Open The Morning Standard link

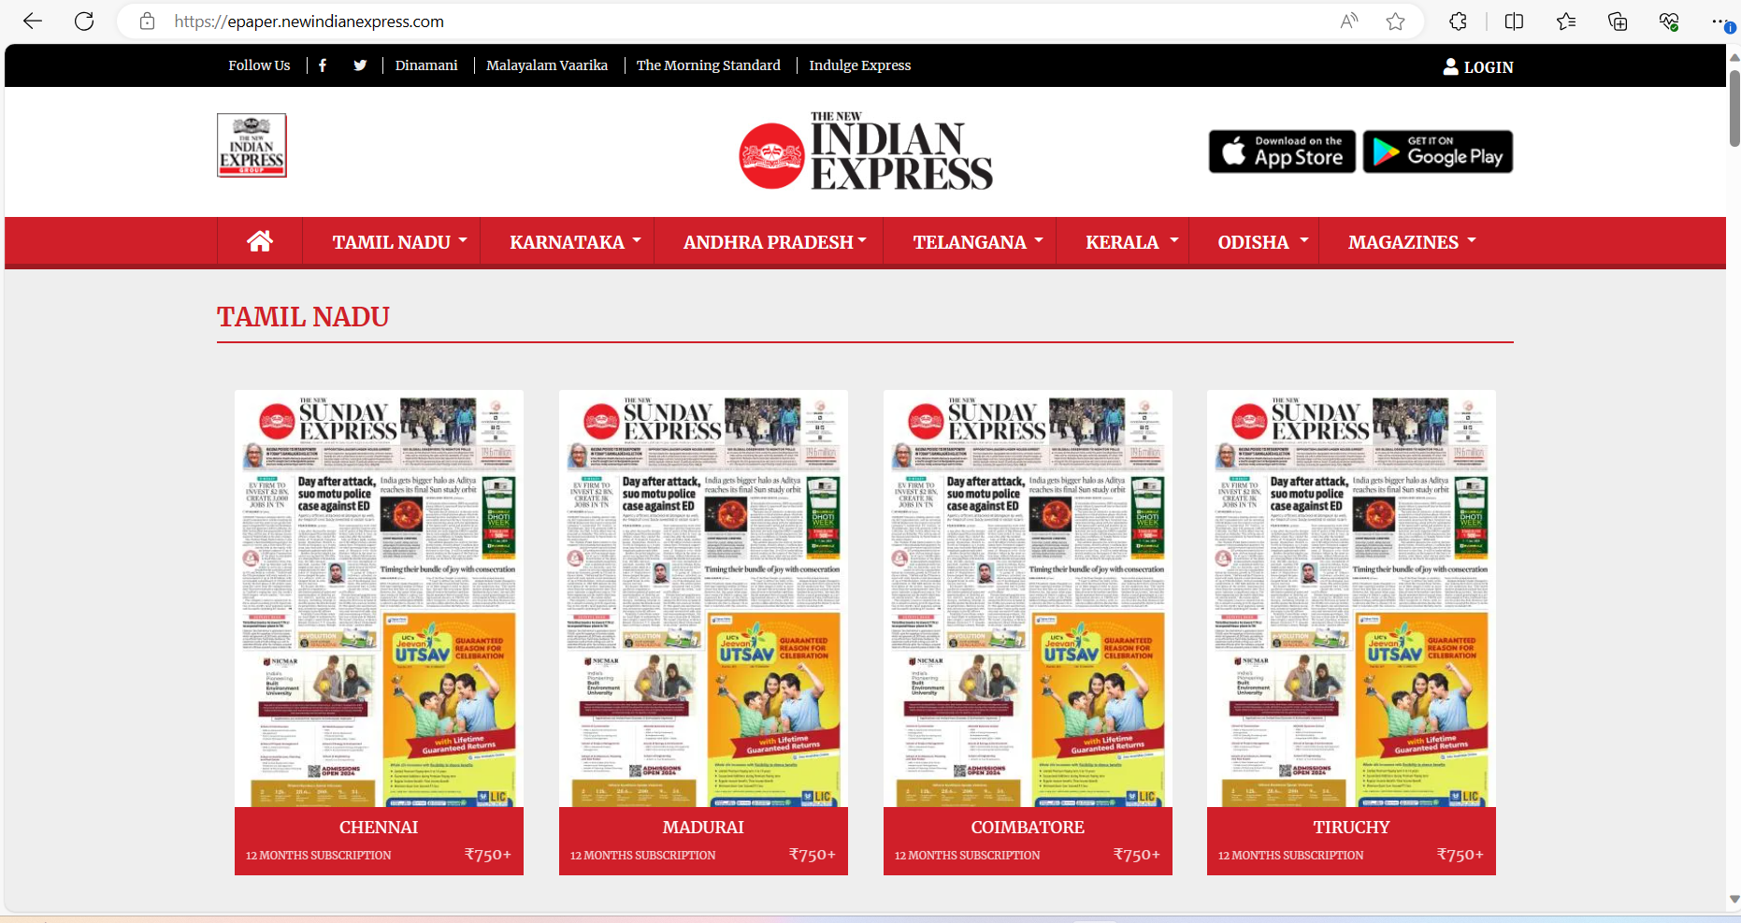[709, 65]
